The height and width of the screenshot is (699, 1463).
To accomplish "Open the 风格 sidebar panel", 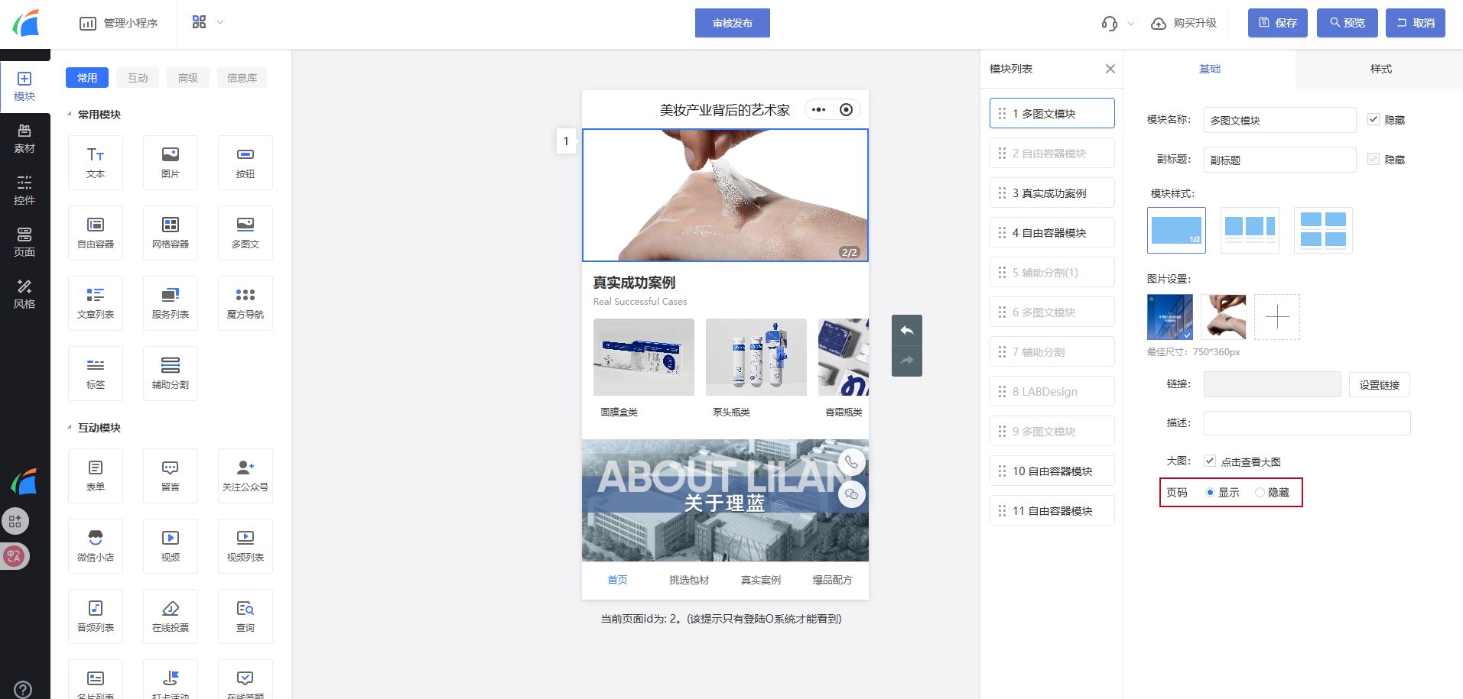I will (24, 295).
